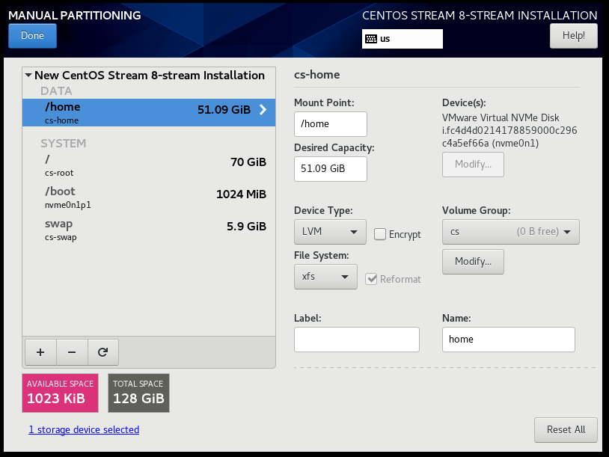
Task: Click the TOTAL SPACE 128 GiB box
Action: click(x=138, y=393)
